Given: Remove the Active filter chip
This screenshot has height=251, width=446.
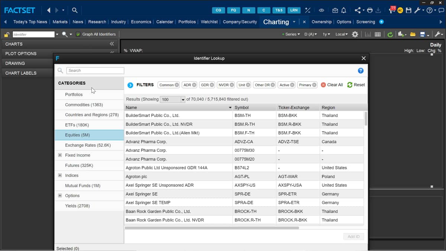Looking at the screenshot, I should pyautogui.click(x=293, y=85).
